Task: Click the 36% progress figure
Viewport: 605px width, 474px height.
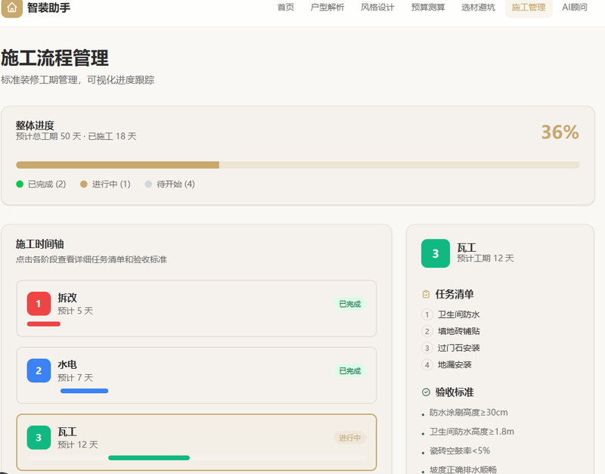Action: 560,132
